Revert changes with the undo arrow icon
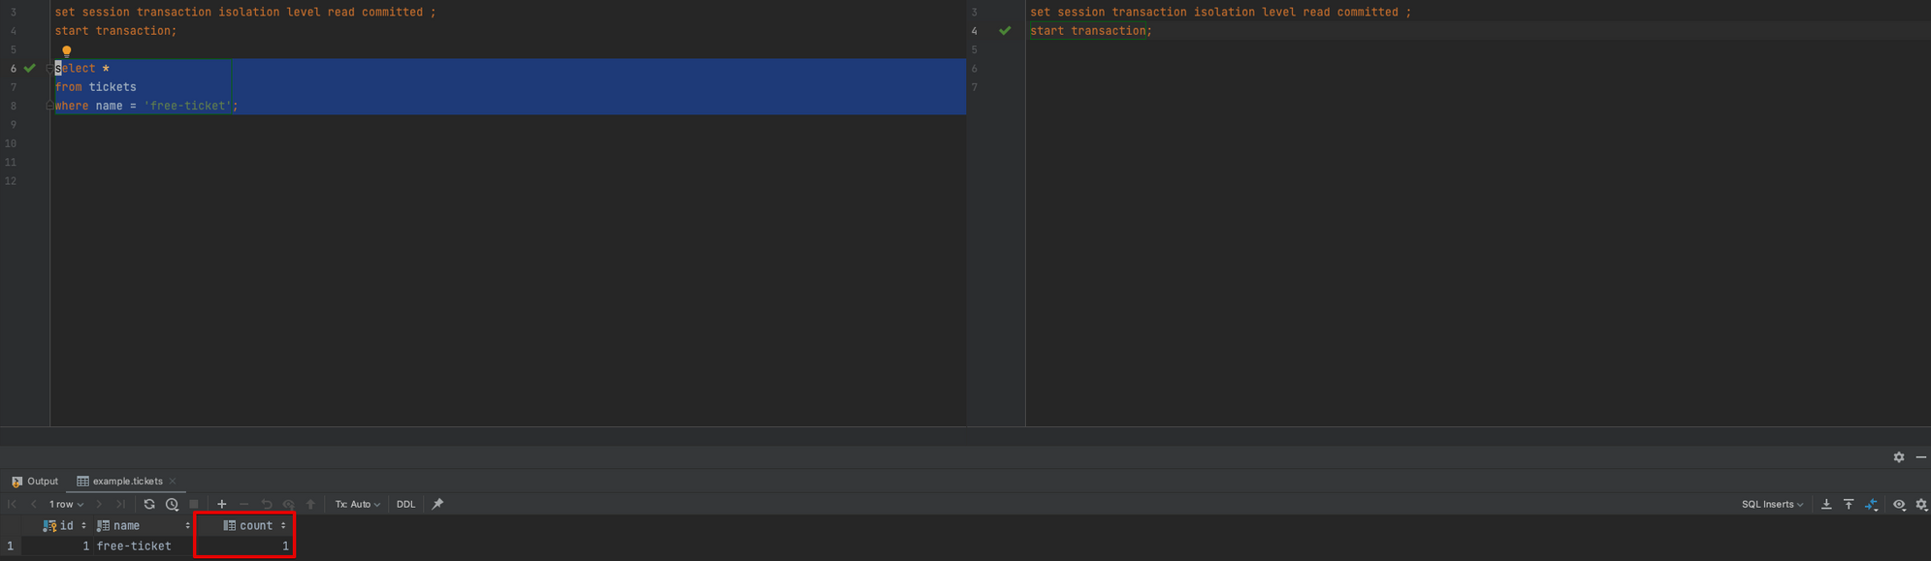Viewport: 1931px width, 561px height. (267, 504)
